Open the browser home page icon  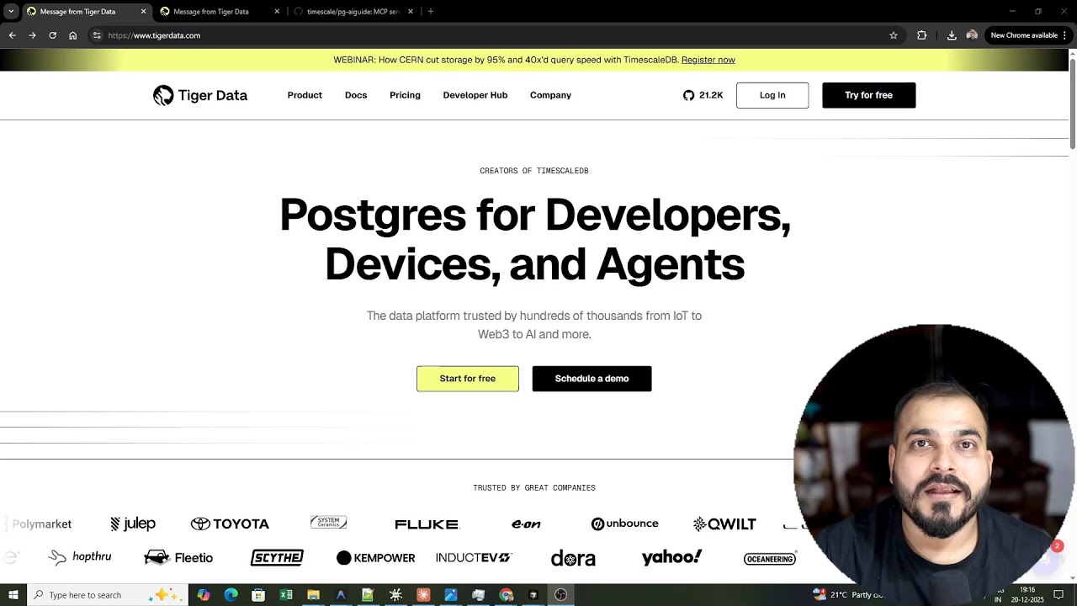pyautogui.click(x=72, y=35)
